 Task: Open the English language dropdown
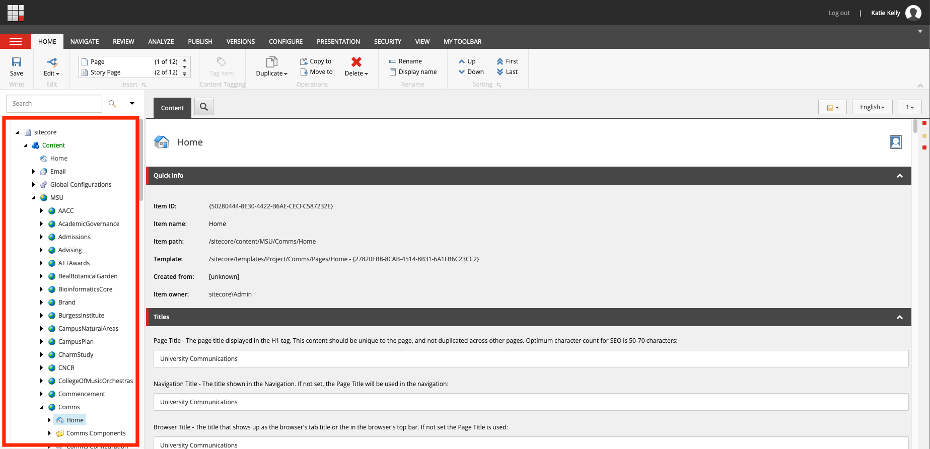point(872,107)
